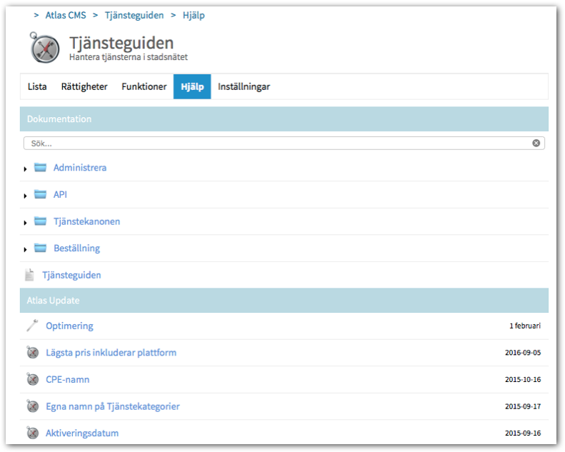Expand the Administrera folder arrow

(x=26, y=169)
